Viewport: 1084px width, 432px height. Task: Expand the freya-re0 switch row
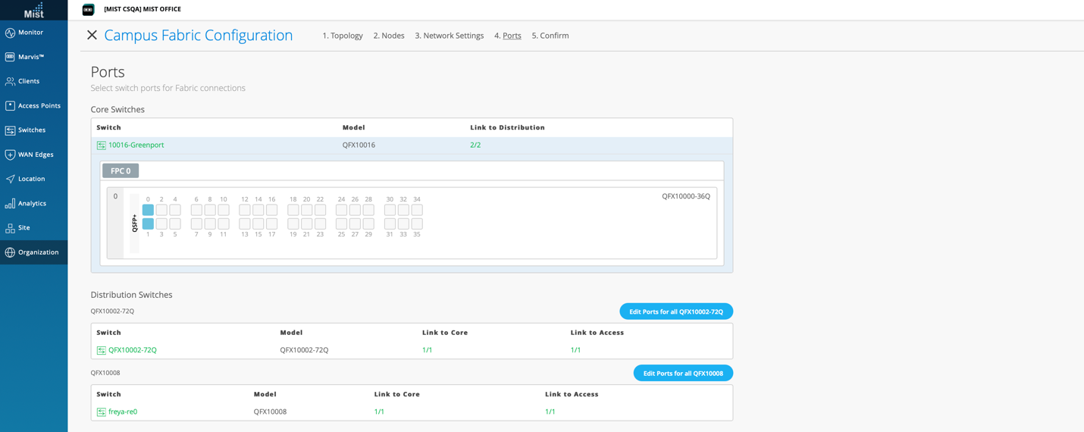pos(122,412)
